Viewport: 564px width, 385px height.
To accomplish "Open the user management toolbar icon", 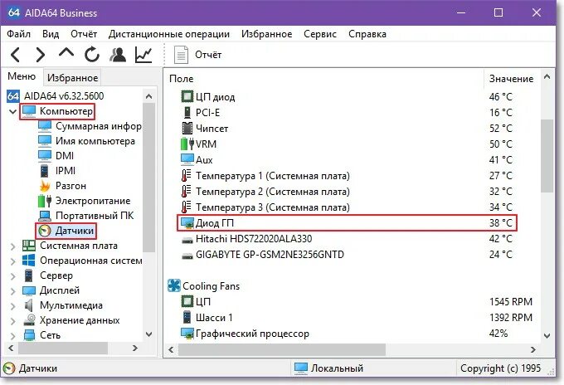I will (118, 55).
